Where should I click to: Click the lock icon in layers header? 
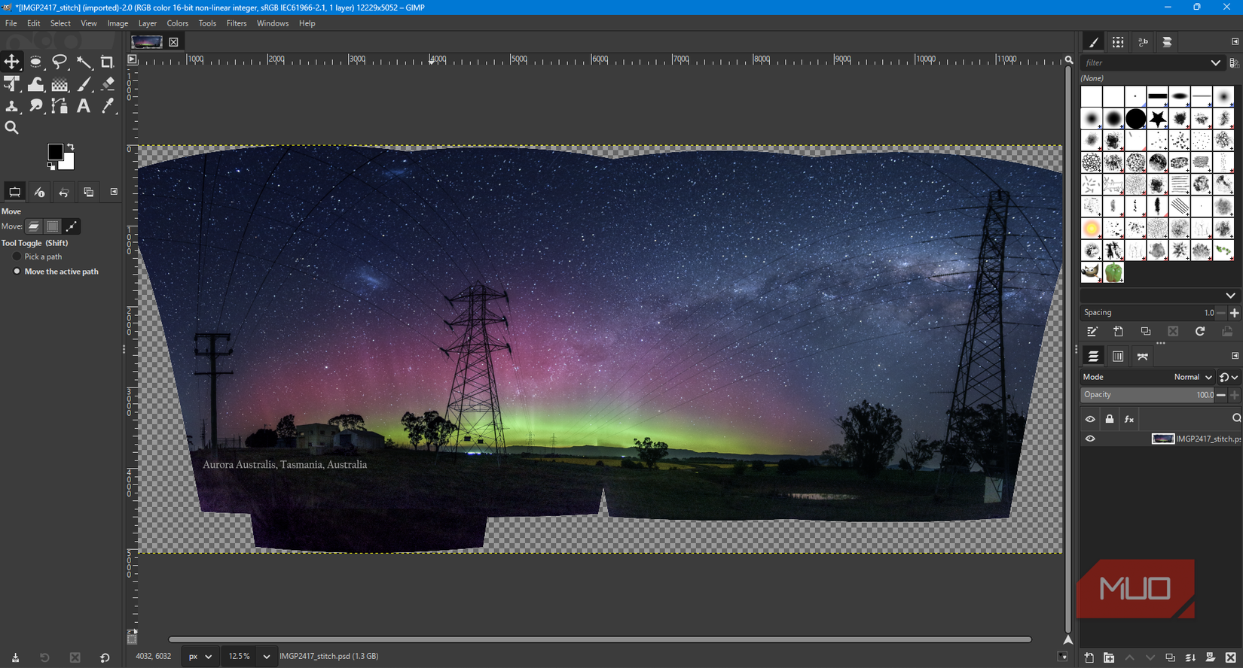pyautogui.click(x=1110, y=419)
